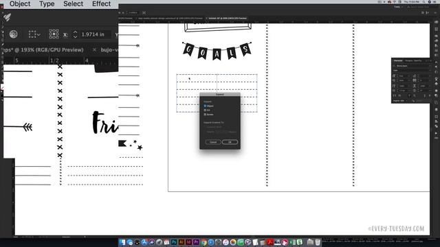Open the vertical scale dropdown in Character panel
The width and height of the screenshot is (440, 247).
[409, 86]
